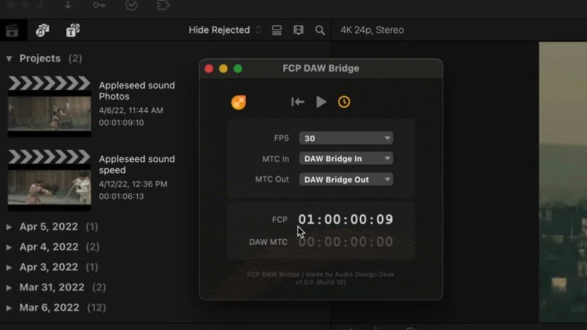Select the Appleseed sound speed project thumbnail

pos(50,180)
